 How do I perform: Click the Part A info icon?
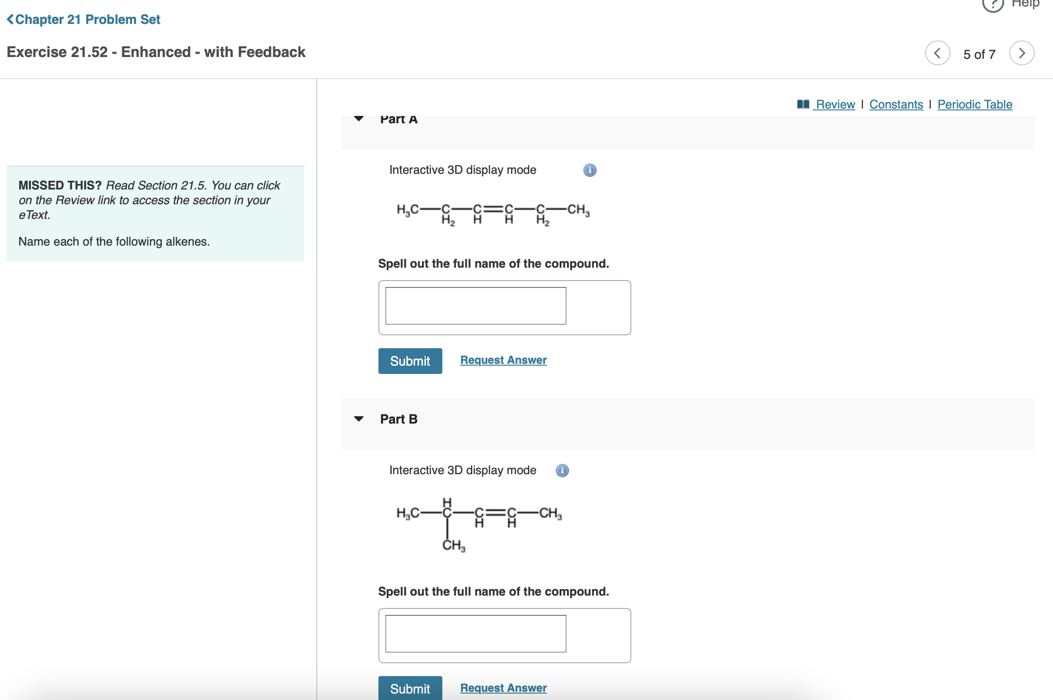(589, 170)
